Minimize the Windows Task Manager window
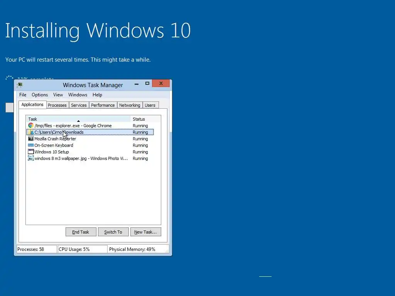 click(137, 84)
